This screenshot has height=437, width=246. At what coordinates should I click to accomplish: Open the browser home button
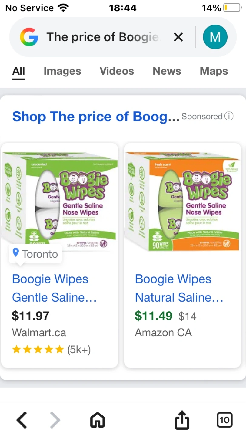pyautogui.click(x=98, y=420)
